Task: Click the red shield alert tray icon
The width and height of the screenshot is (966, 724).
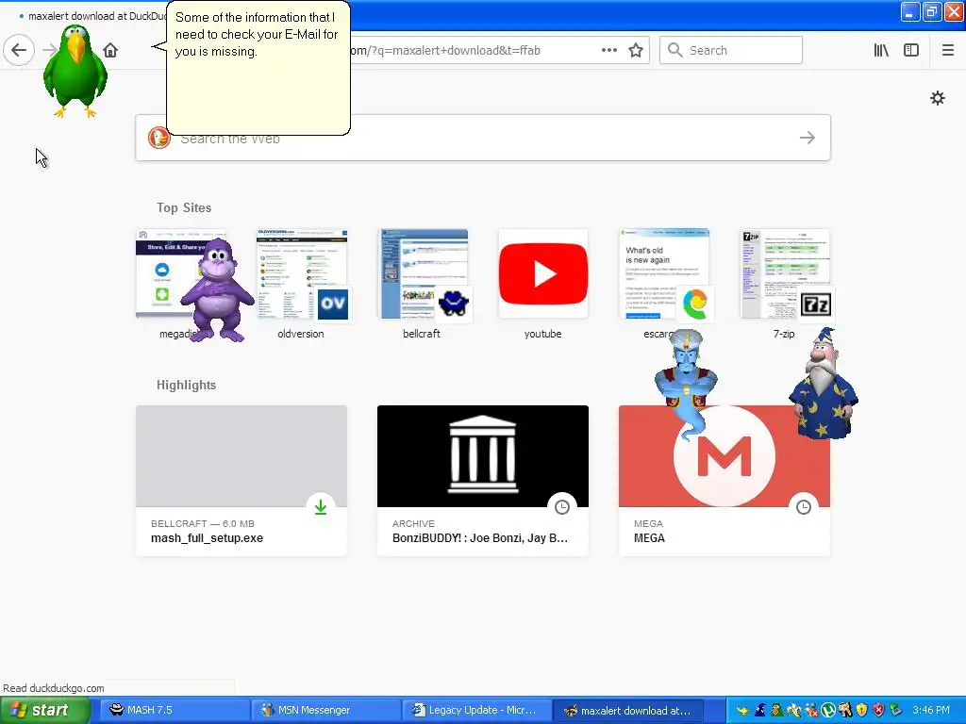Action: click(878, 710)
